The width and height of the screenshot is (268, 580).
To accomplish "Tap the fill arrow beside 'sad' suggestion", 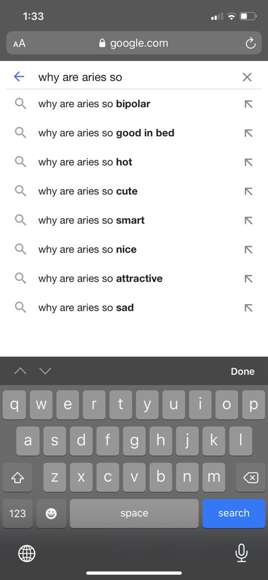I will coord(249,308).
